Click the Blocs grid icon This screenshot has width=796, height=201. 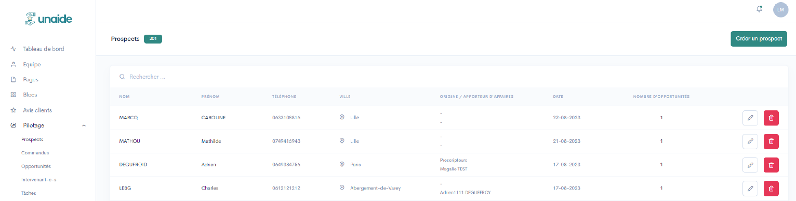pos(14,95)
